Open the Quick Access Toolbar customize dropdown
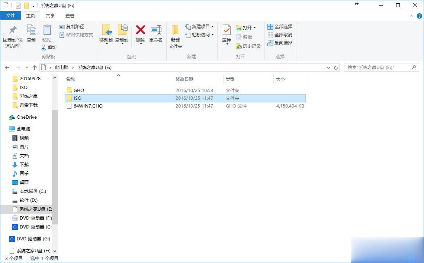 click(x=33, y=6)
